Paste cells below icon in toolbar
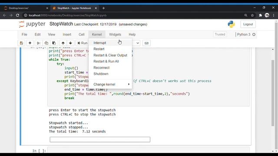The image size is (278, 156). click(54, 43)
